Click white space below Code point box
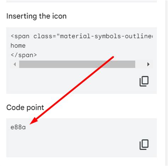The height and width of the screenshot is (166, 168). (x=82, y=162)
